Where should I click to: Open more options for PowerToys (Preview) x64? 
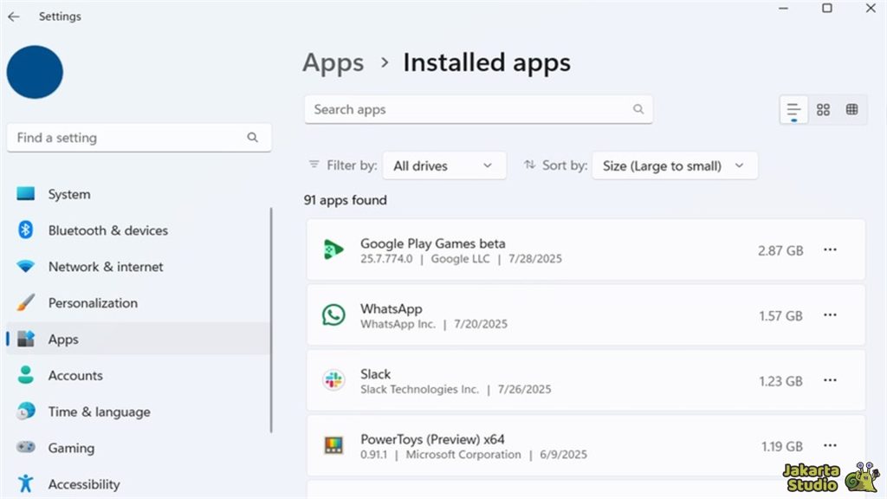click(x=830, y=446)
